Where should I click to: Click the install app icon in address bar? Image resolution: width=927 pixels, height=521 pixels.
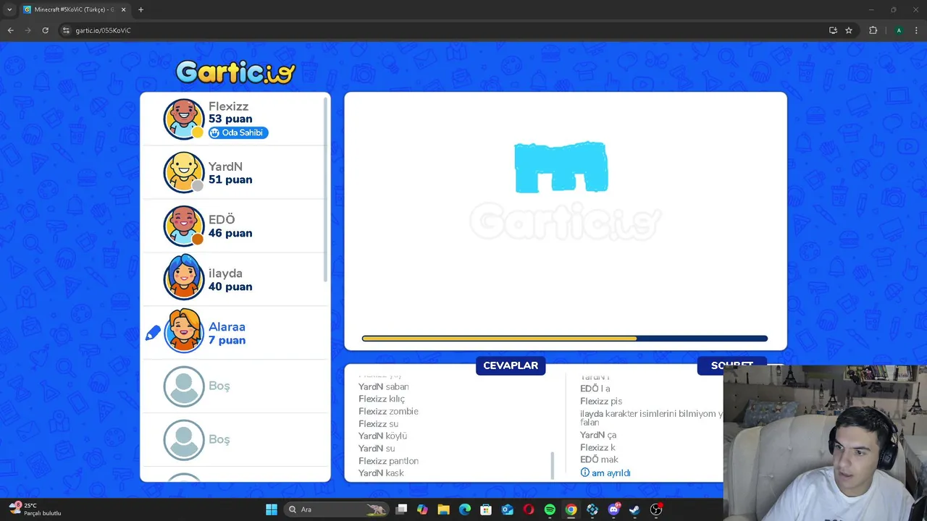click(833, 30)
